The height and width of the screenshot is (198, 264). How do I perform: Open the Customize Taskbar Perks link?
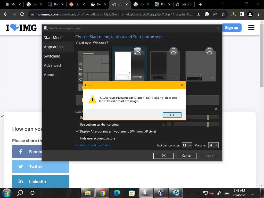coord(93,145)
